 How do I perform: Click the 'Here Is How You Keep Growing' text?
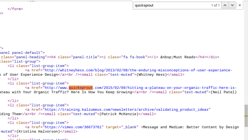pyautogui.click(x=101, y=92)
